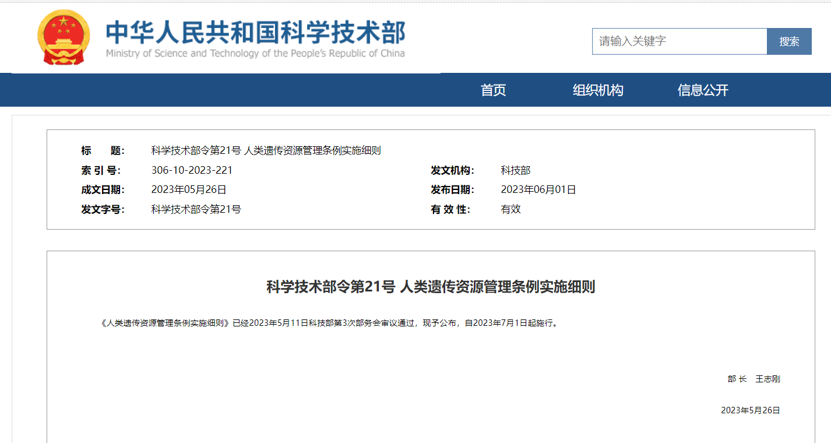Open the 首页 navigation item
Image resolution: width=831 pixels, height=443 pixels.
coord(493,90)
